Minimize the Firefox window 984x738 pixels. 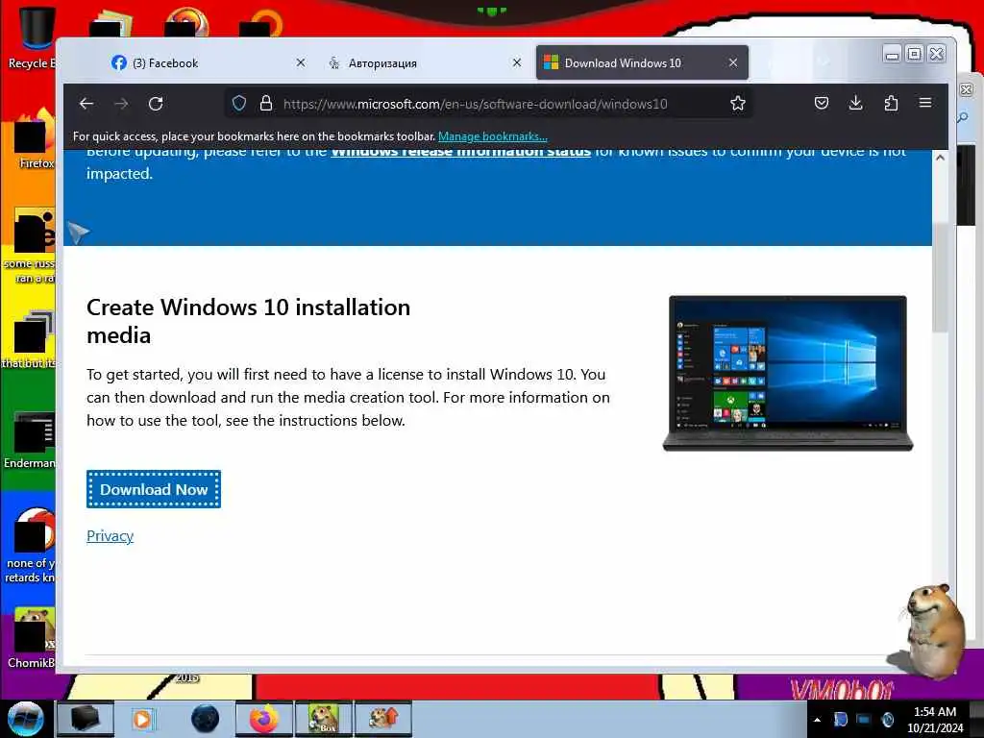892,55
